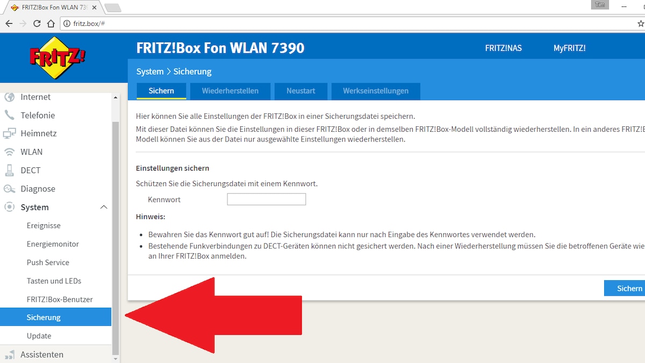
Task: Reload the page with the refresh icon
Action: [36, 23]
